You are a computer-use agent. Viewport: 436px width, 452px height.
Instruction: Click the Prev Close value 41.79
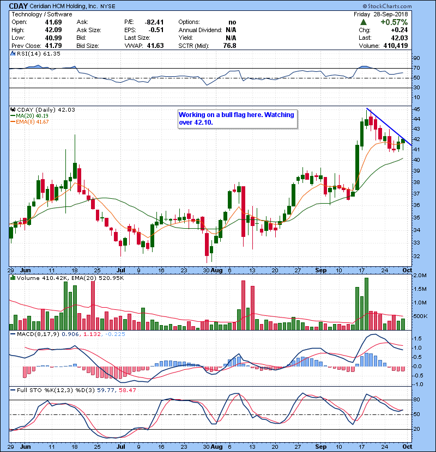tap(53, 46)
